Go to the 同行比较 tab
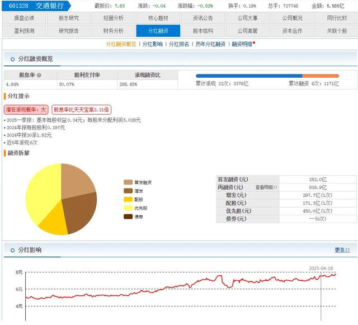This screenshot has height=325, width=358. [x=337, y=18]
